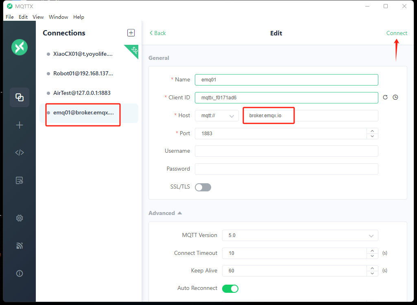
Task: Increase Connect Timeout with up arrow
Action: click(x=372, y=251)
